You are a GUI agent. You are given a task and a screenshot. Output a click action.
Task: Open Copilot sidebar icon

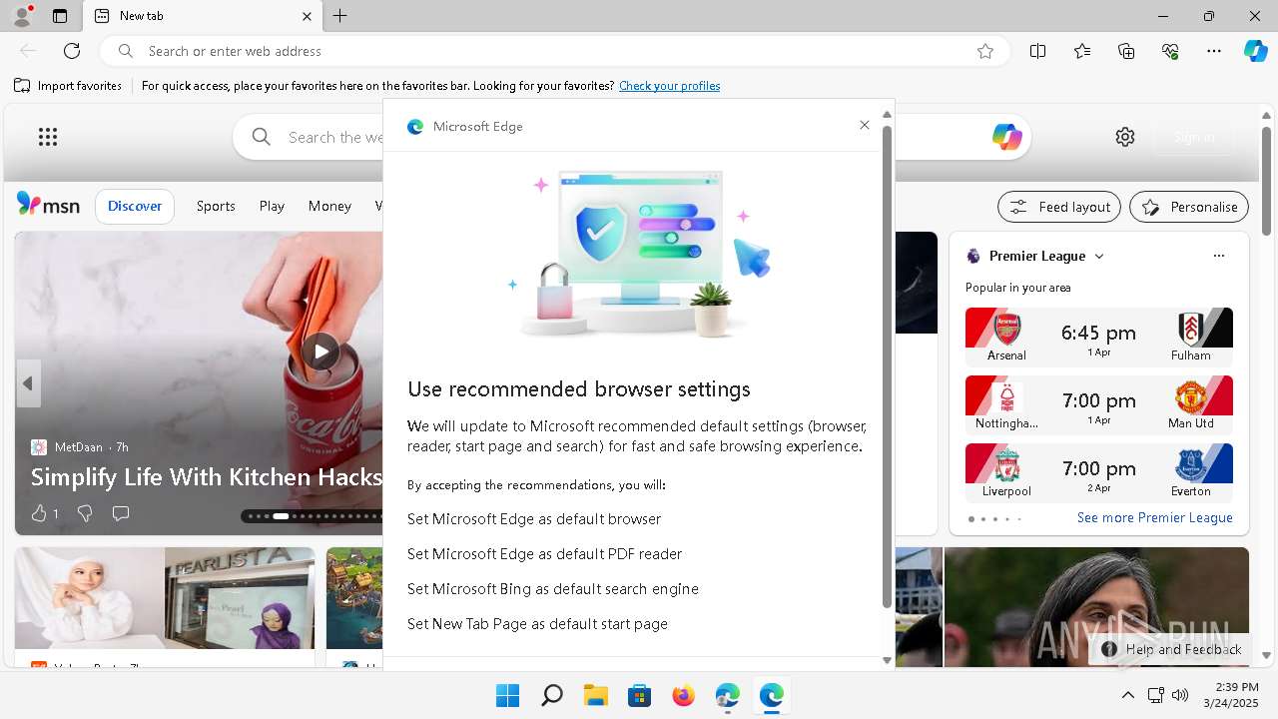point(1256,51)
